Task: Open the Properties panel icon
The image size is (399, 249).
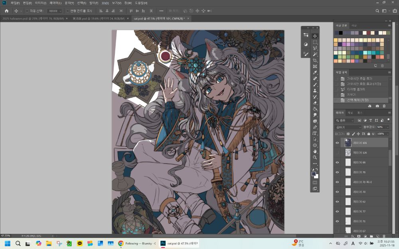Action: [306, 35]
